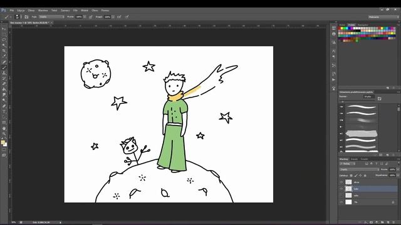This screenshot has width=401, height=225.
Task: Select the Eyedropper tool
Action: tap(4, 56)
